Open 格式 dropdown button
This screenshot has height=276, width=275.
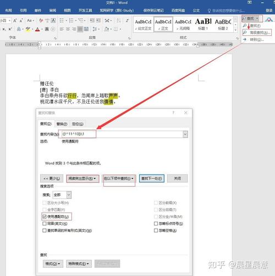click(x=53, y=264)
